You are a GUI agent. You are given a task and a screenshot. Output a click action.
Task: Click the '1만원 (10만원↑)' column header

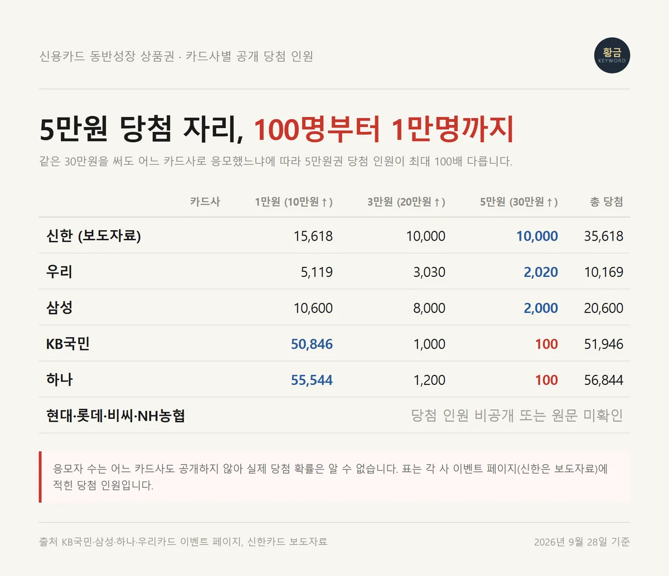point(294,202)
